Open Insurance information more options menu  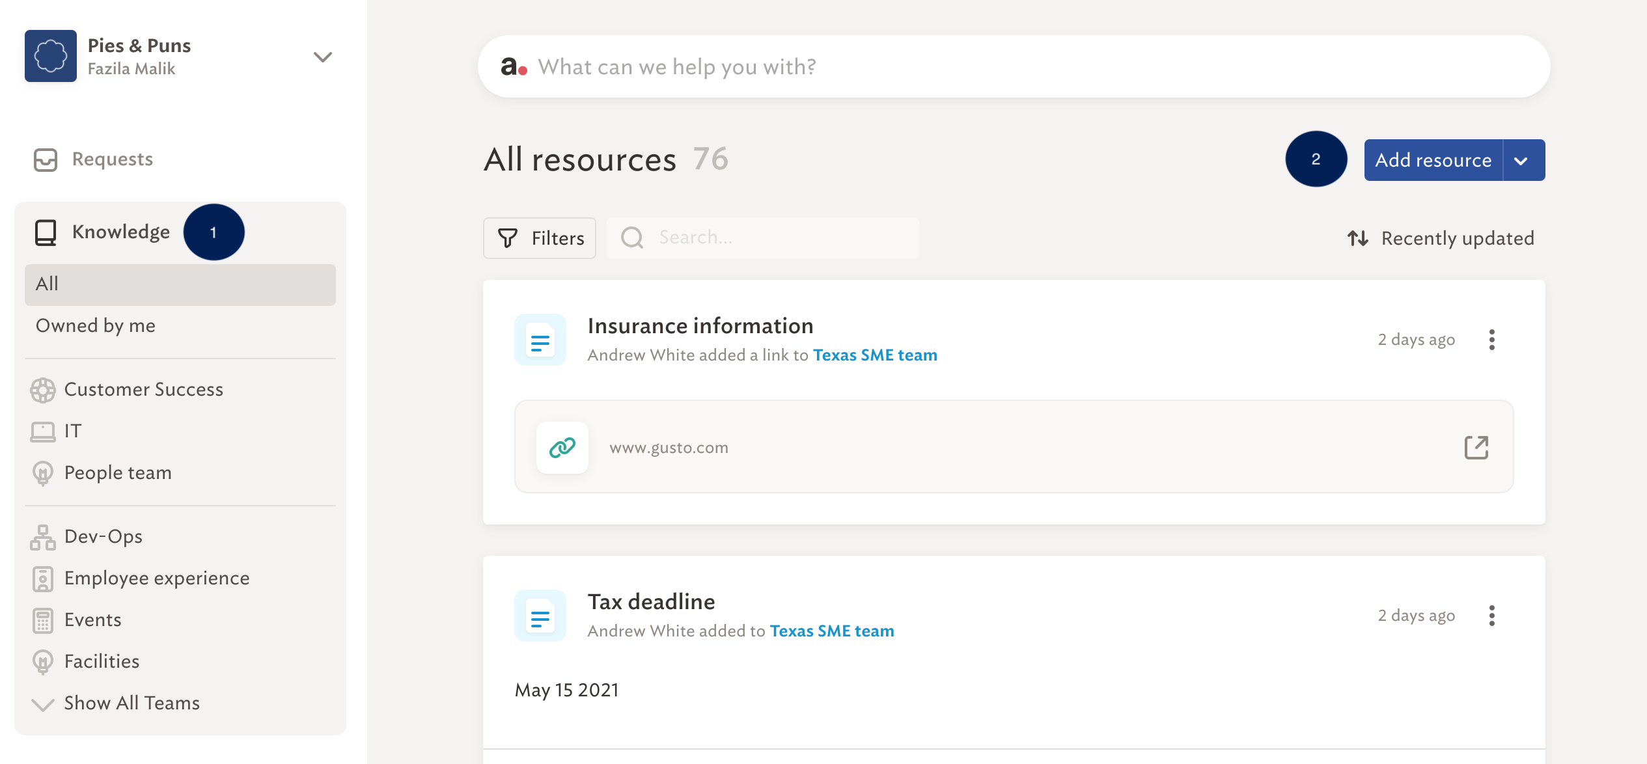coord(1492,340)
